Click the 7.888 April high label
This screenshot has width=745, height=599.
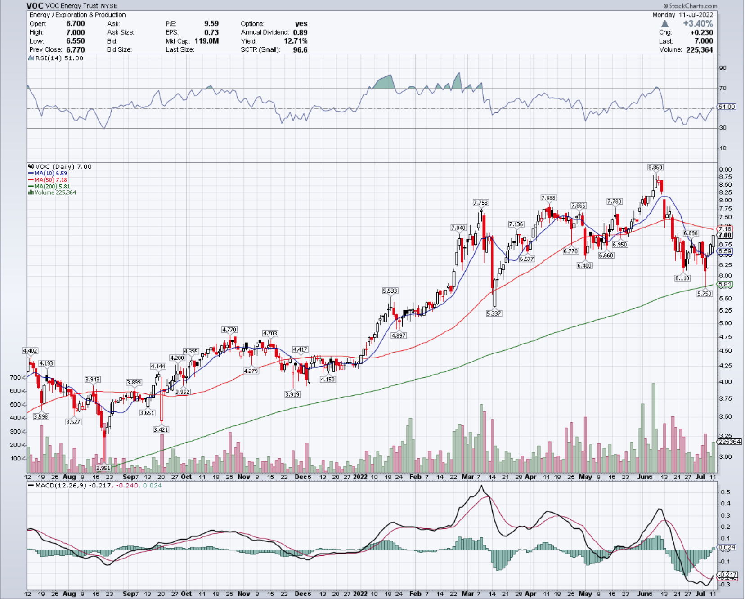[548, 198]
